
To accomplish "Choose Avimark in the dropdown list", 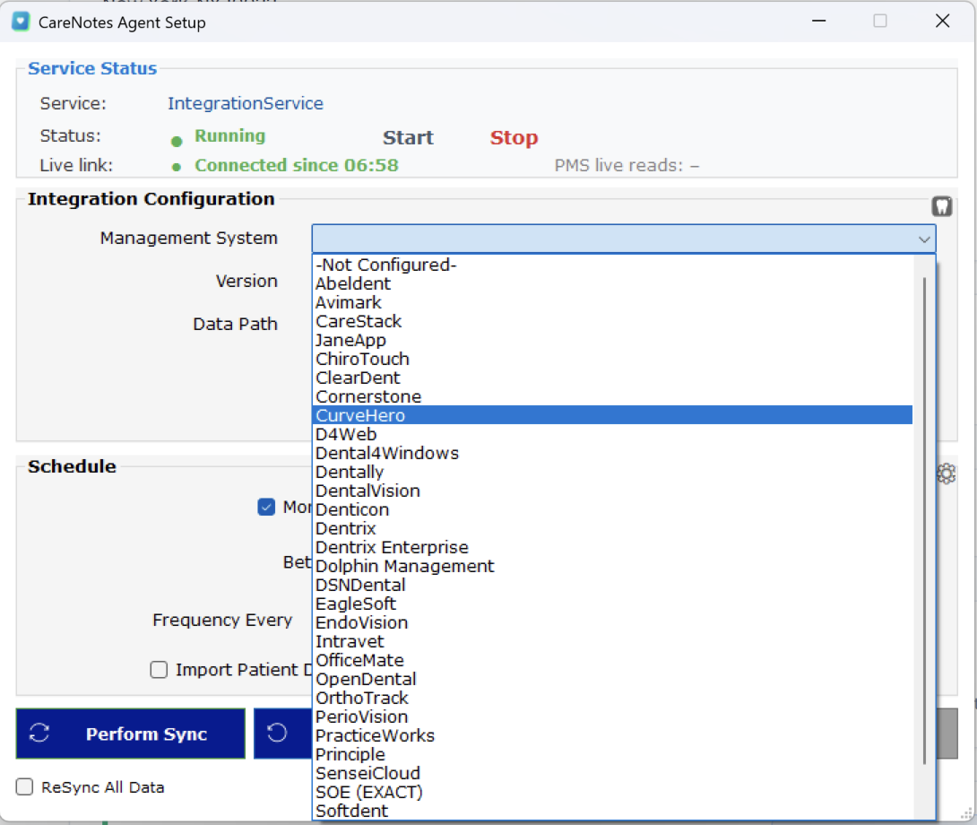I will [612, 302].
